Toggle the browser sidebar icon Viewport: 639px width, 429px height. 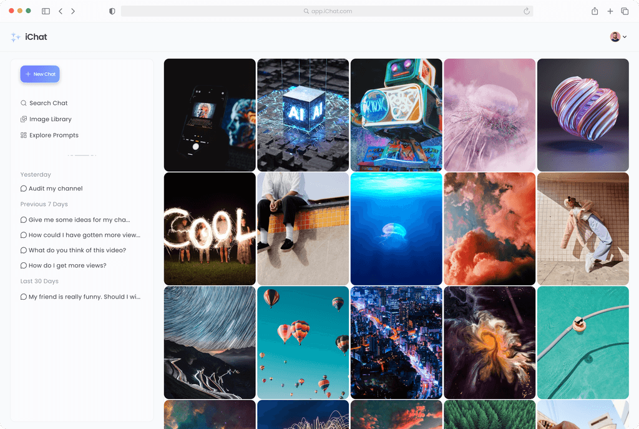tap(46, 11)
